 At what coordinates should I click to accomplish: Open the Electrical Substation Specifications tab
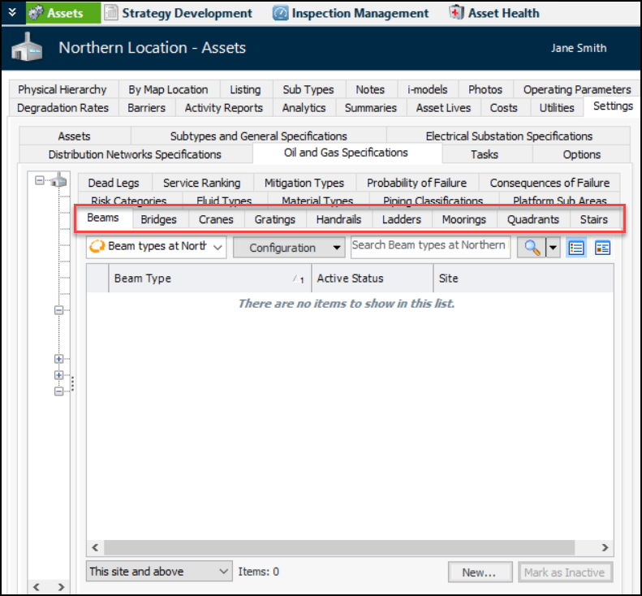click(509, 136)
